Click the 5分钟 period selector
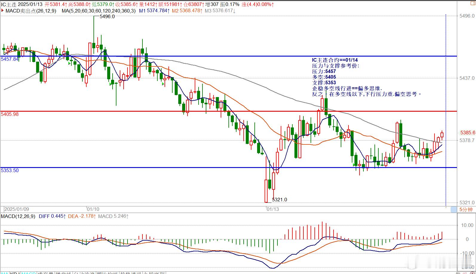The image size is (476, 274). tap(466, 209)
